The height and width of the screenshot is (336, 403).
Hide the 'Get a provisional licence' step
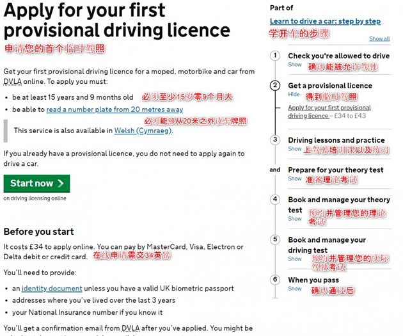pyautogui.click(x=294, y=94)
